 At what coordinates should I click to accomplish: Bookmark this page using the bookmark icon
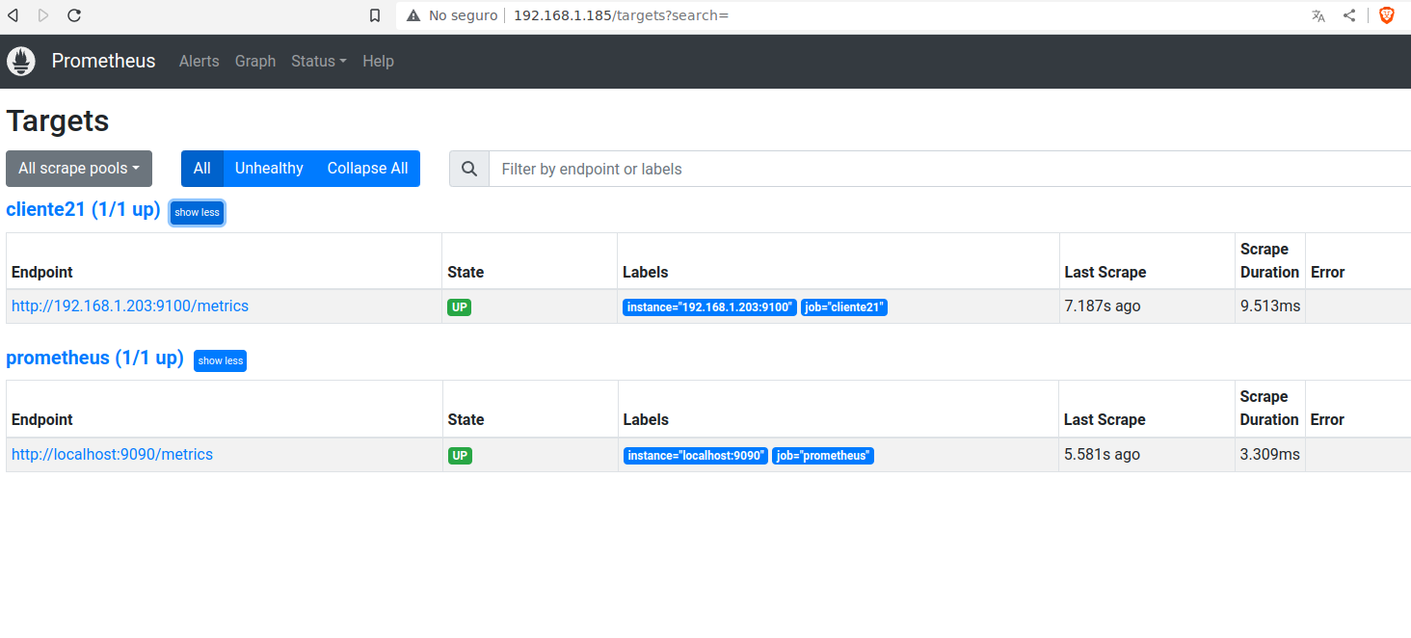click(375, 15)
